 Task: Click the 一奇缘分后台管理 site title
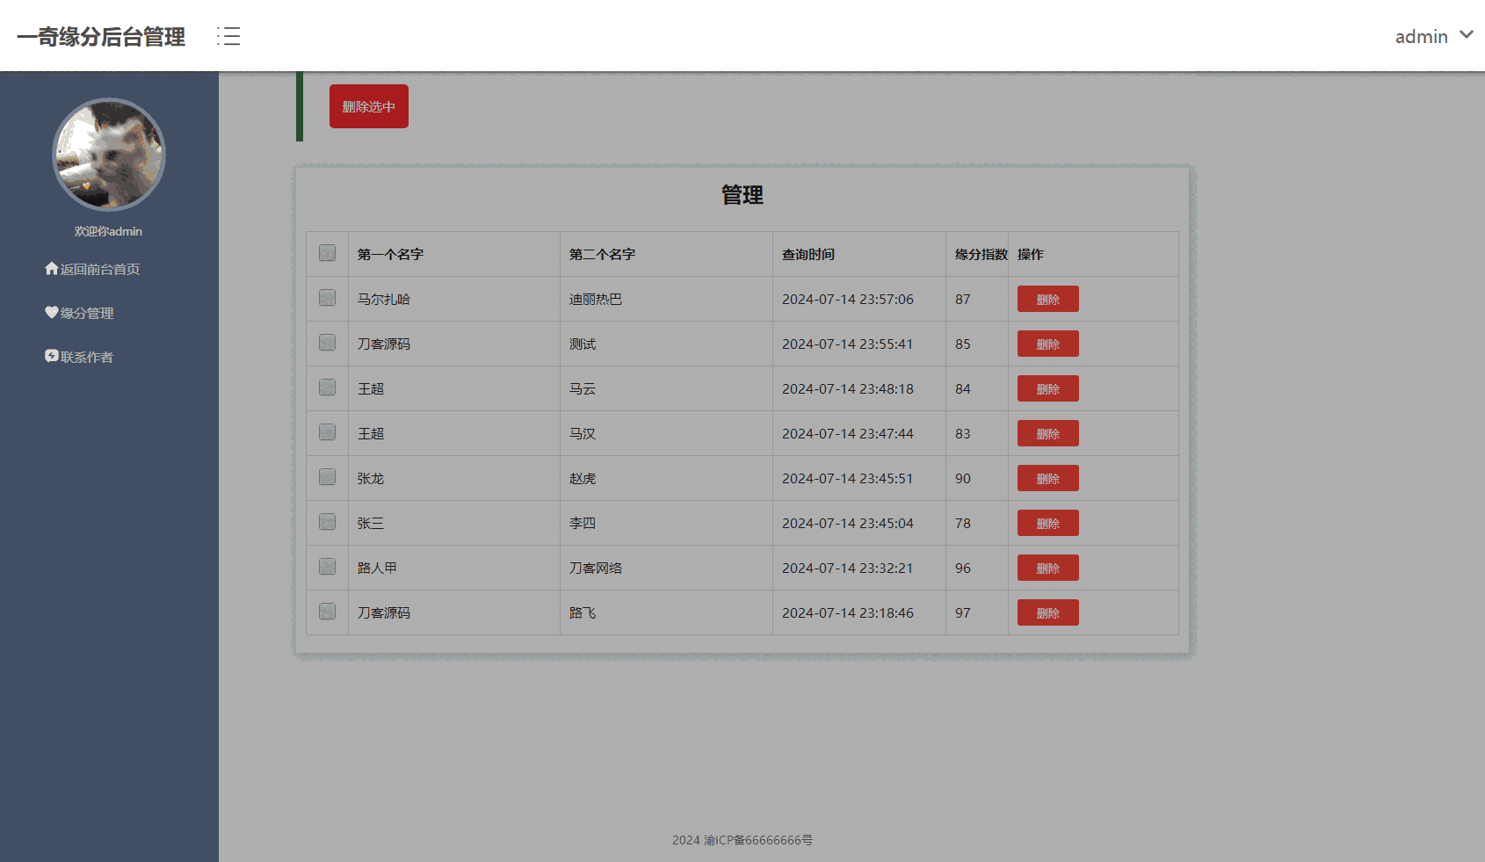(x=101, y=37)
